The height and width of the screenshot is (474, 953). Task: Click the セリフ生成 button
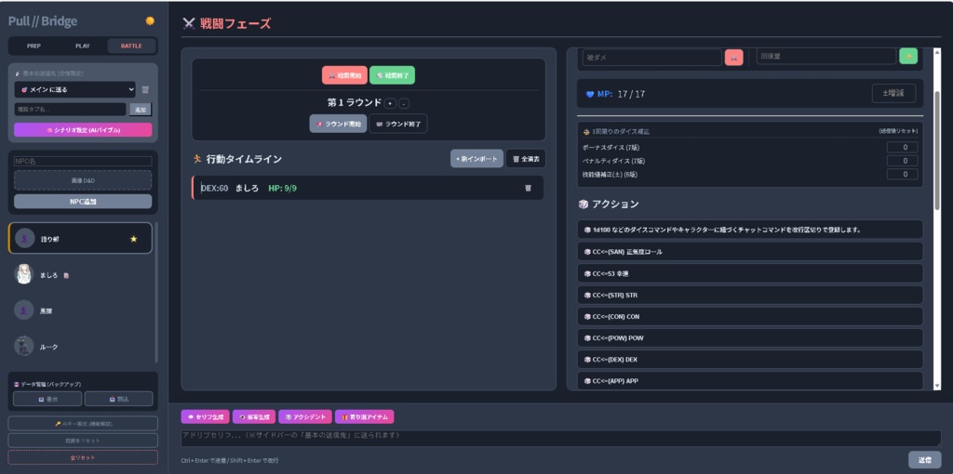pos(205,417)
